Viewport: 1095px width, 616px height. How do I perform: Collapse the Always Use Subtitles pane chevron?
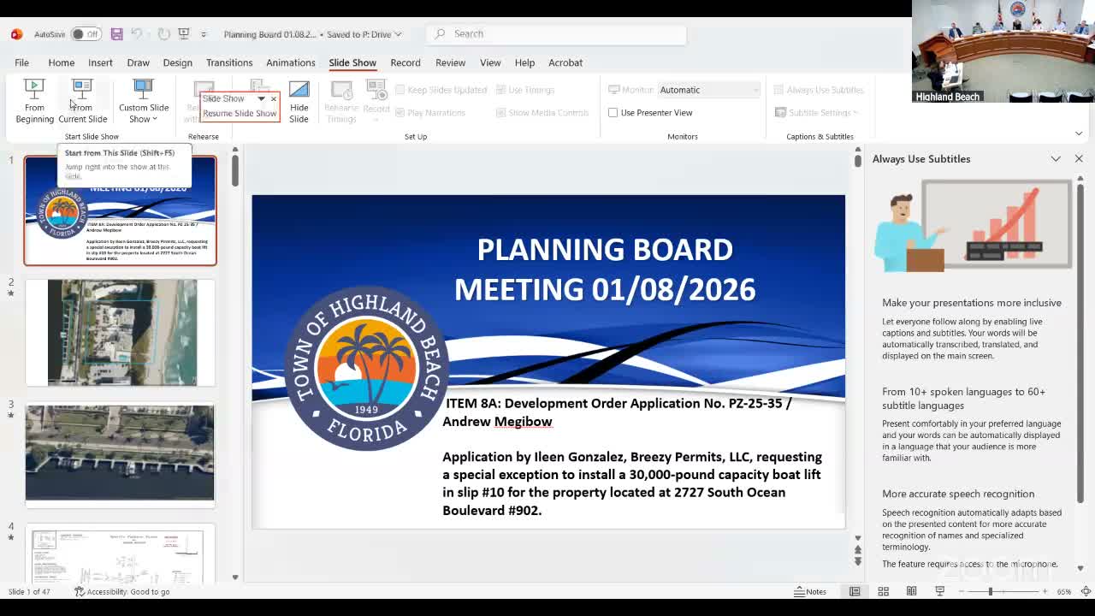pyautogui.click(x=1056, y=158)
